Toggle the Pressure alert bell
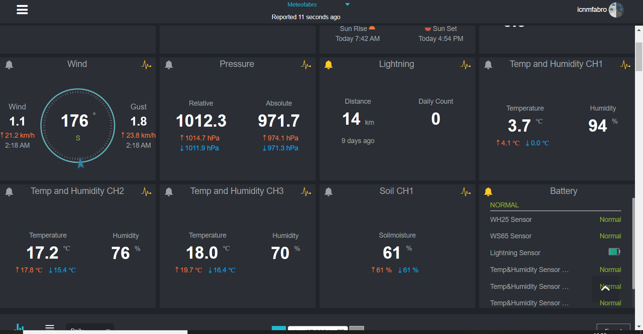643x334 pixels. tap(169, 65)
